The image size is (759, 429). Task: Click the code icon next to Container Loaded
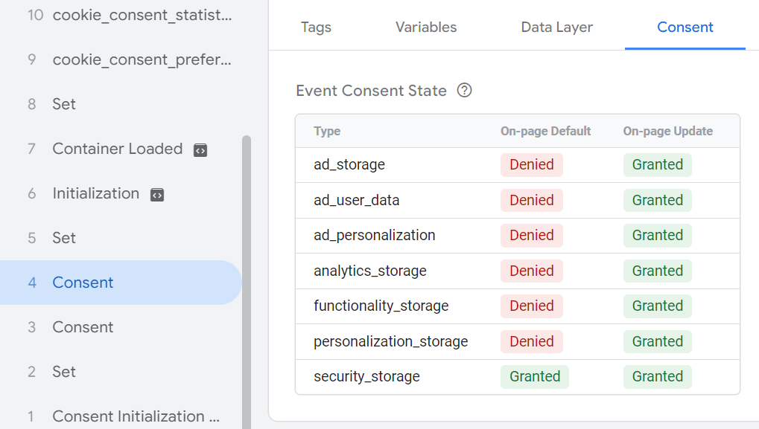200,150
